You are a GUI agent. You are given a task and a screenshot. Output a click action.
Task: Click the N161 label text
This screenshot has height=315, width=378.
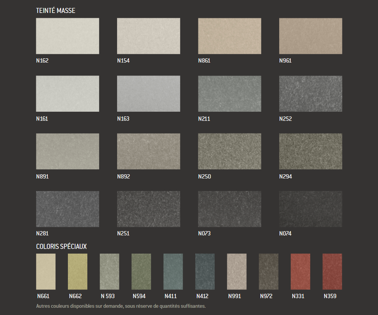pyautogui.click(x=42, y=119)
